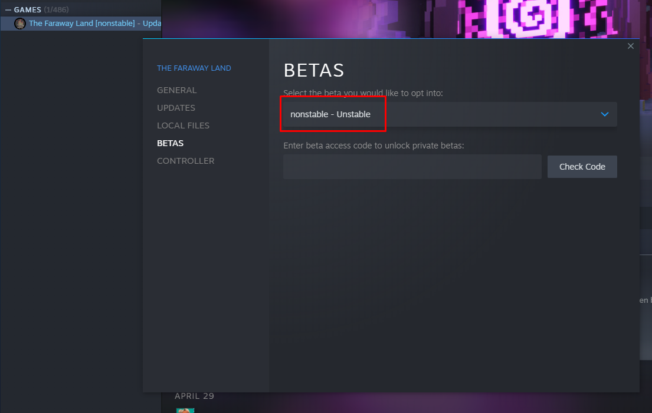Focus the beta access code field
Screen dimensions: 652x413
(x=412, y=167)
